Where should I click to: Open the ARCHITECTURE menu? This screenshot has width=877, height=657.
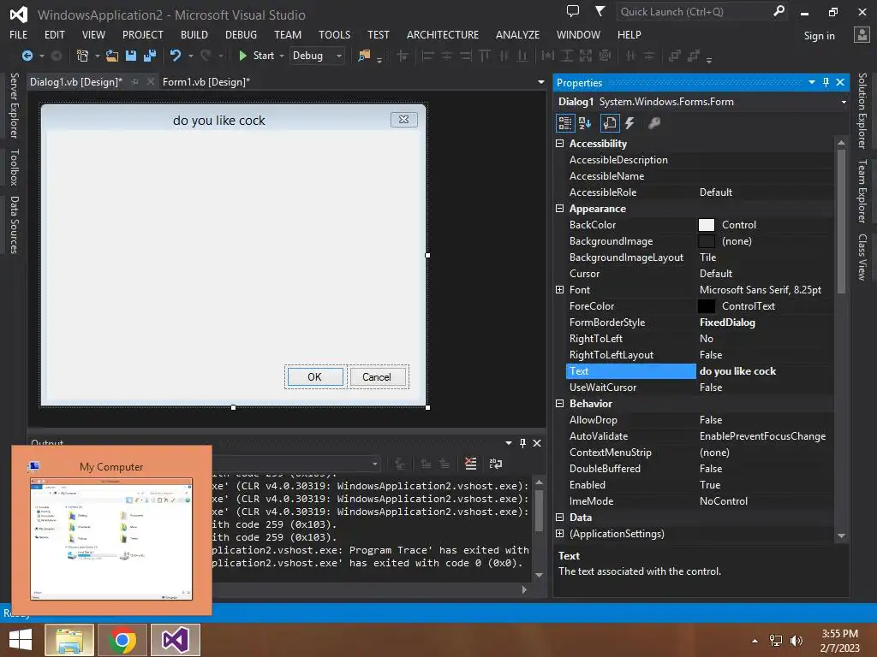[443, 34]
